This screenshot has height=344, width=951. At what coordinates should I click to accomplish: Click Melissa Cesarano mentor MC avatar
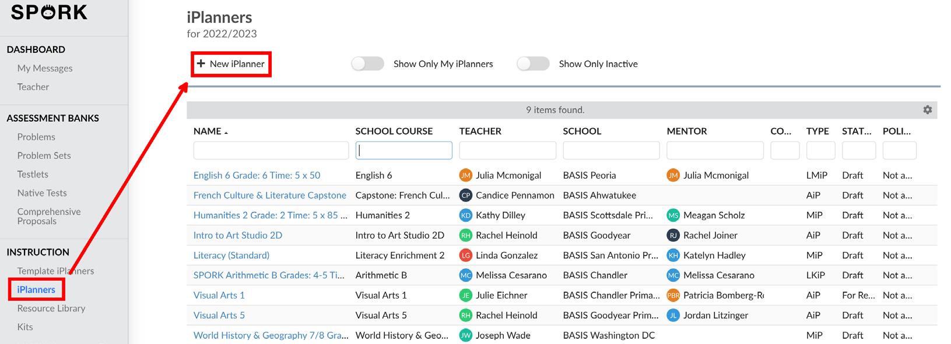coord(673,275)
